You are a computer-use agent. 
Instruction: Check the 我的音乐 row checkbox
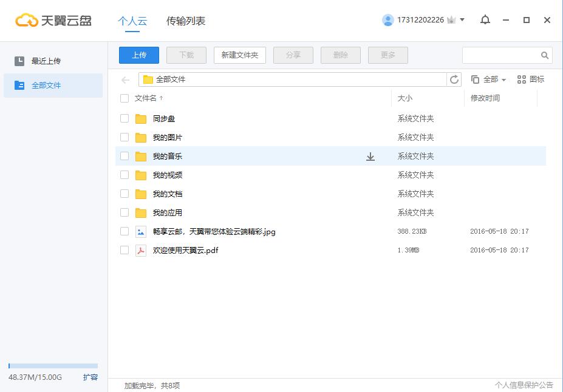pos(125,156)
